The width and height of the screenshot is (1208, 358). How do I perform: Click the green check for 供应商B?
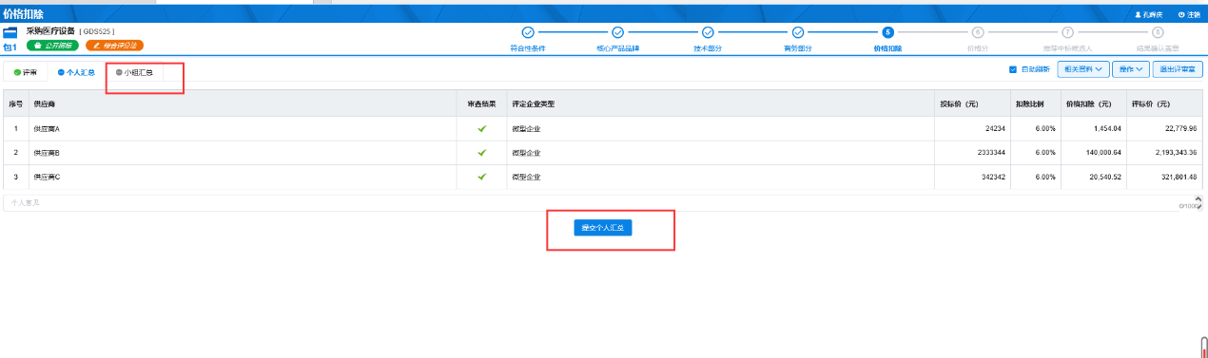[482, 152]
